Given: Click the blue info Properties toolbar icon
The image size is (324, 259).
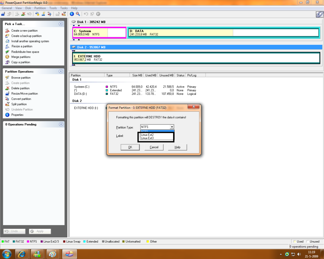Looking at the screenshot, I should [72, 14].
